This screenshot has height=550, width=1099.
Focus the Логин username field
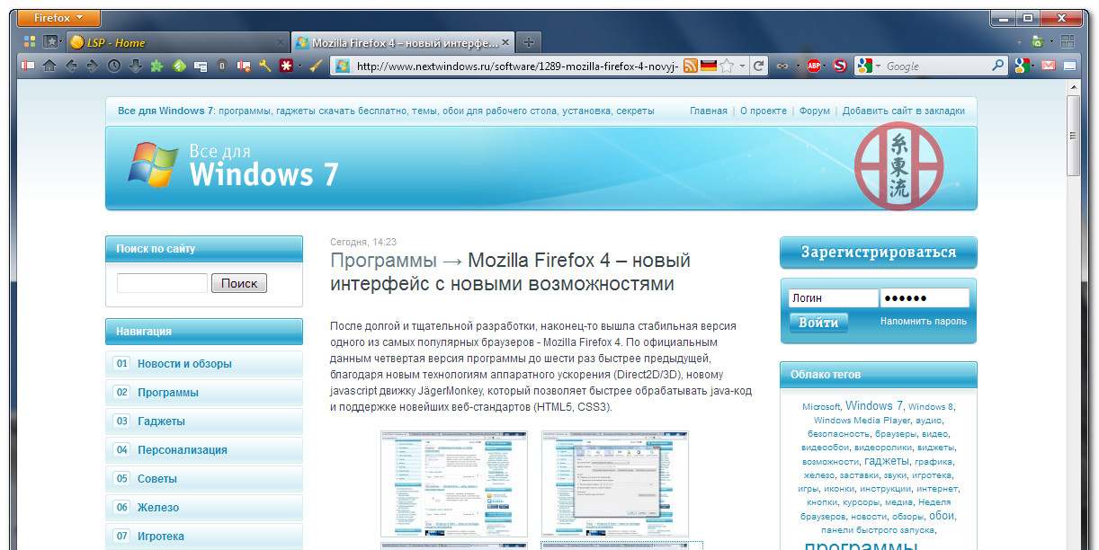(x=833, y=297)
